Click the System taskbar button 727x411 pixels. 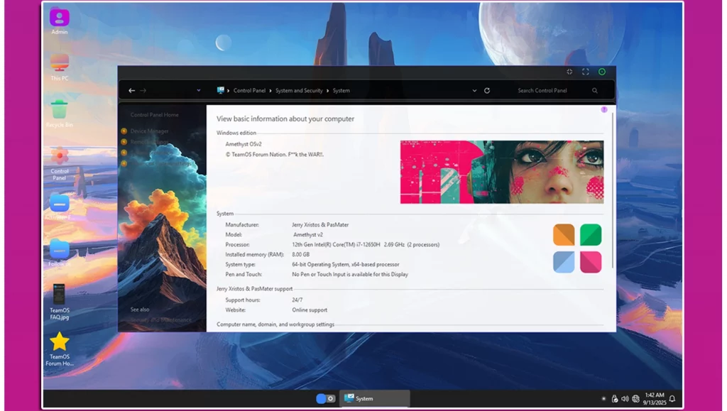coord(374,399)
